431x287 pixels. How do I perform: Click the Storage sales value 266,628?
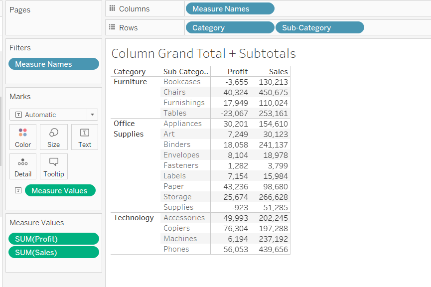[x=273, y=197]
